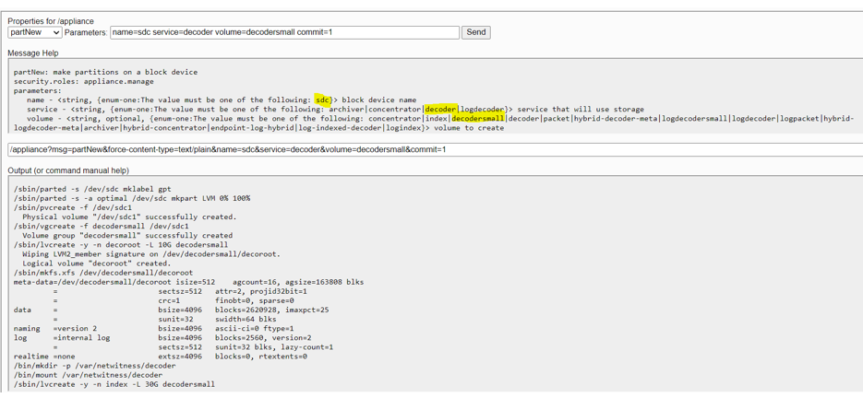Open the partNew message dropdown
This screenshot has height=398, width=863.
(34, 32)
